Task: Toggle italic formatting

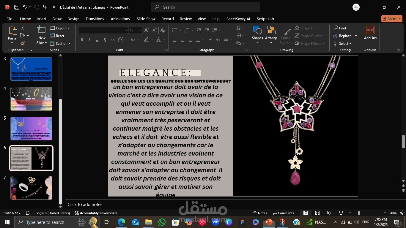Action: (x=89, y=40)
